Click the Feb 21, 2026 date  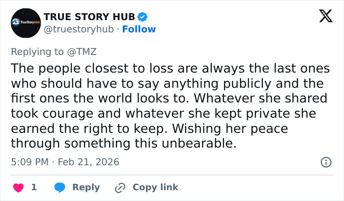(x=89, y=162)
